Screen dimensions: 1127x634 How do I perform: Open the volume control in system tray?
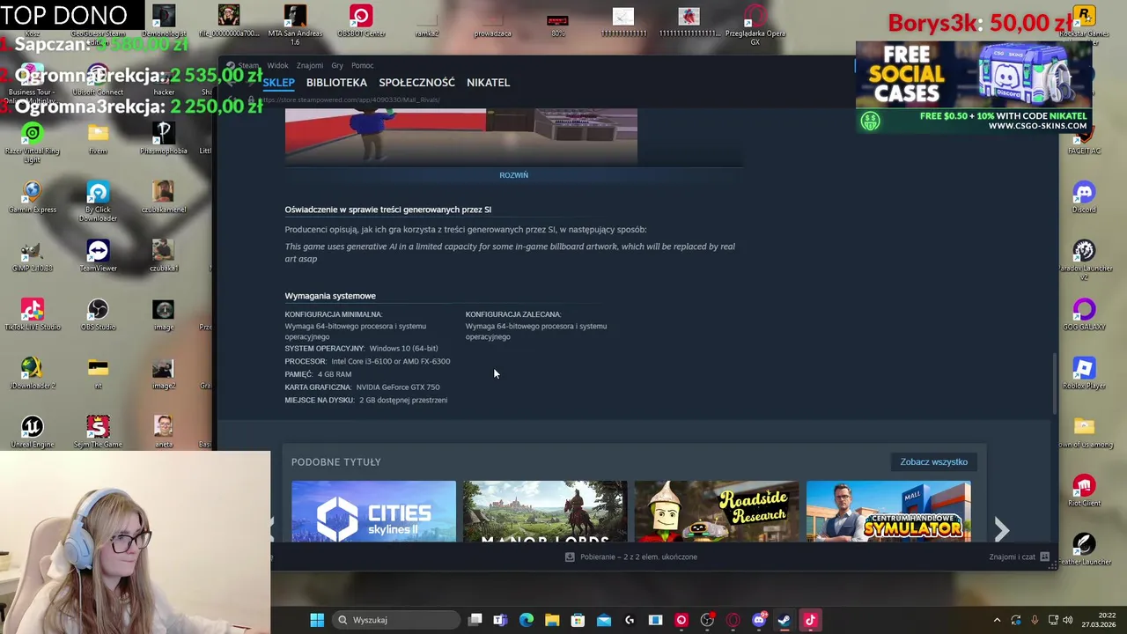(1067, 620)
